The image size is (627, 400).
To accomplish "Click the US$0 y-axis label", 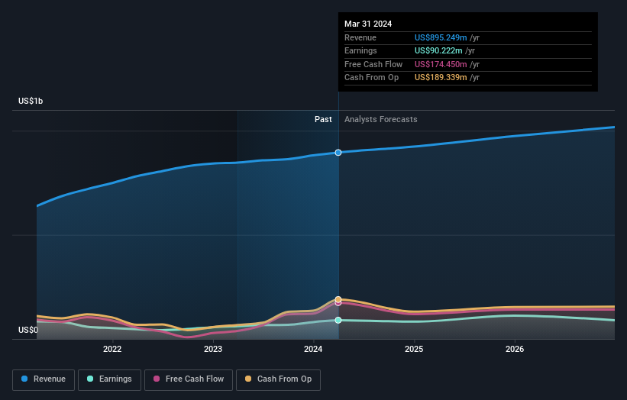I will (x=28, y=330).
